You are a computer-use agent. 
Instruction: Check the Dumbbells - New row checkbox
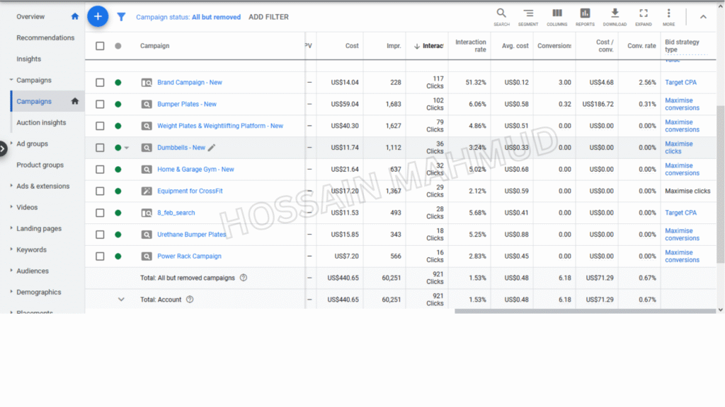(x=100, y=148)
